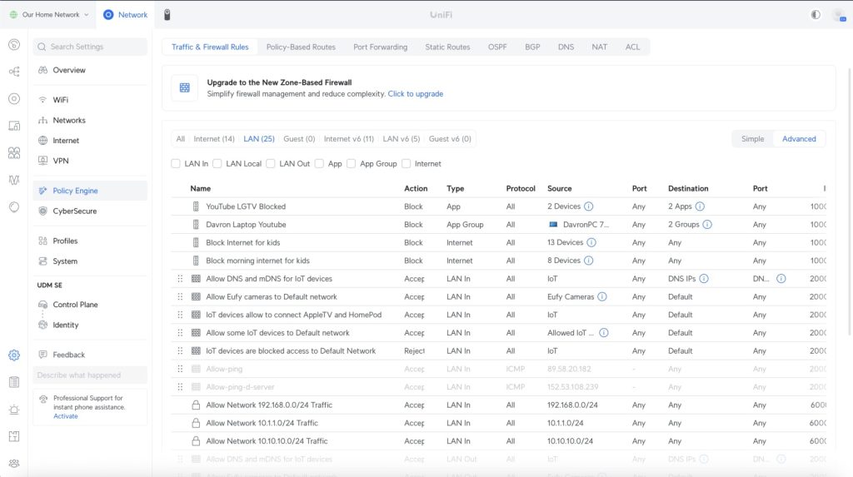Open the UniFi Devices icon in left rail
The image size is (853, 477).
14,98
